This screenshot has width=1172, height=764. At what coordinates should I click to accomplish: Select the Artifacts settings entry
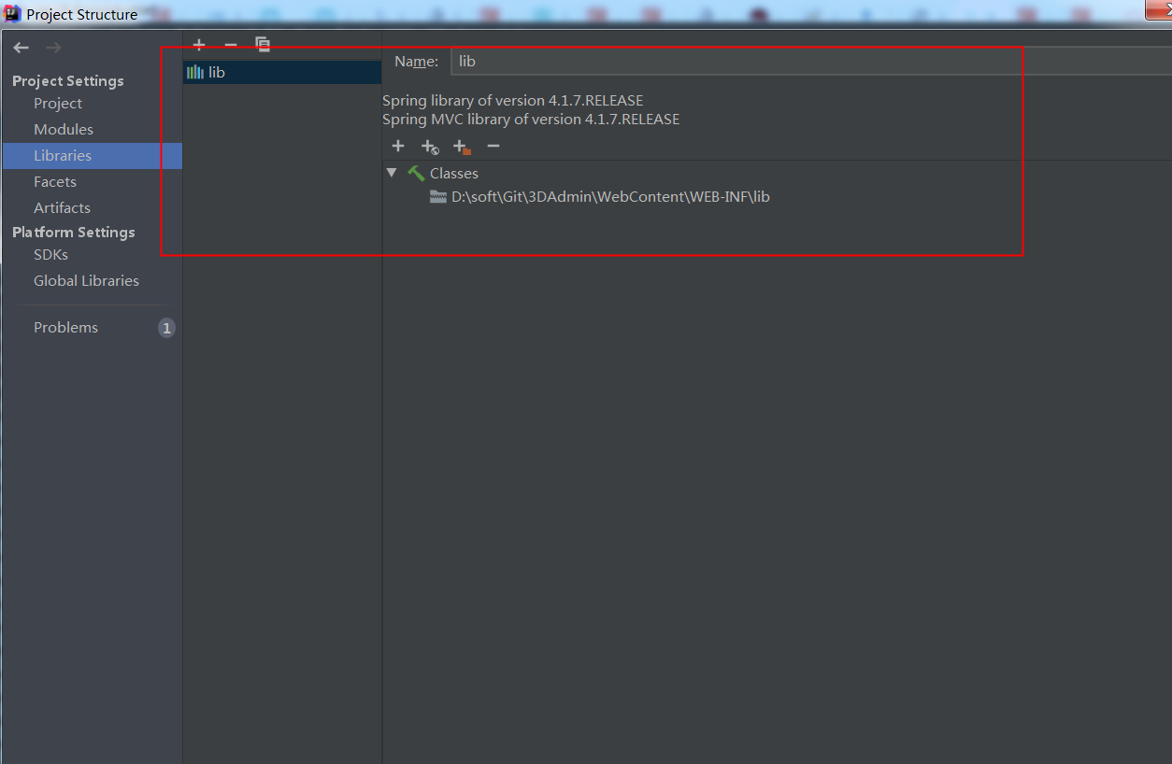(60, 207)
